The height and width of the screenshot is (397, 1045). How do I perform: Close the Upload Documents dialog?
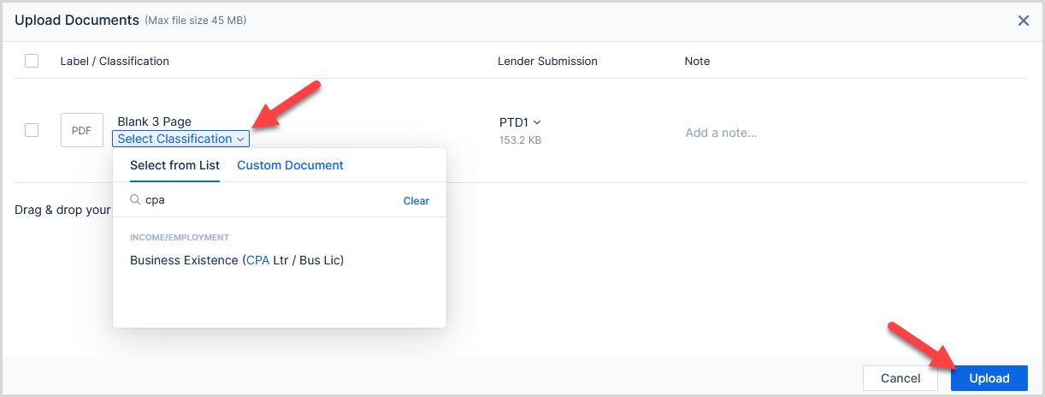click(x=1023, y=21)
